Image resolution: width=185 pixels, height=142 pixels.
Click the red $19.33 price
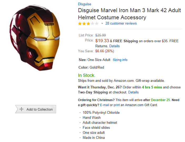[102, 41]
